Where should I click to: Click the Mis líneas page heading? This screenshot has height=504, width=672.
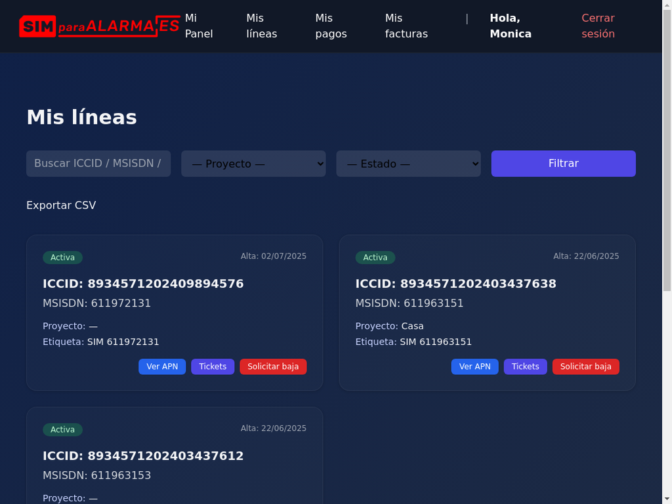coord(82,117)
